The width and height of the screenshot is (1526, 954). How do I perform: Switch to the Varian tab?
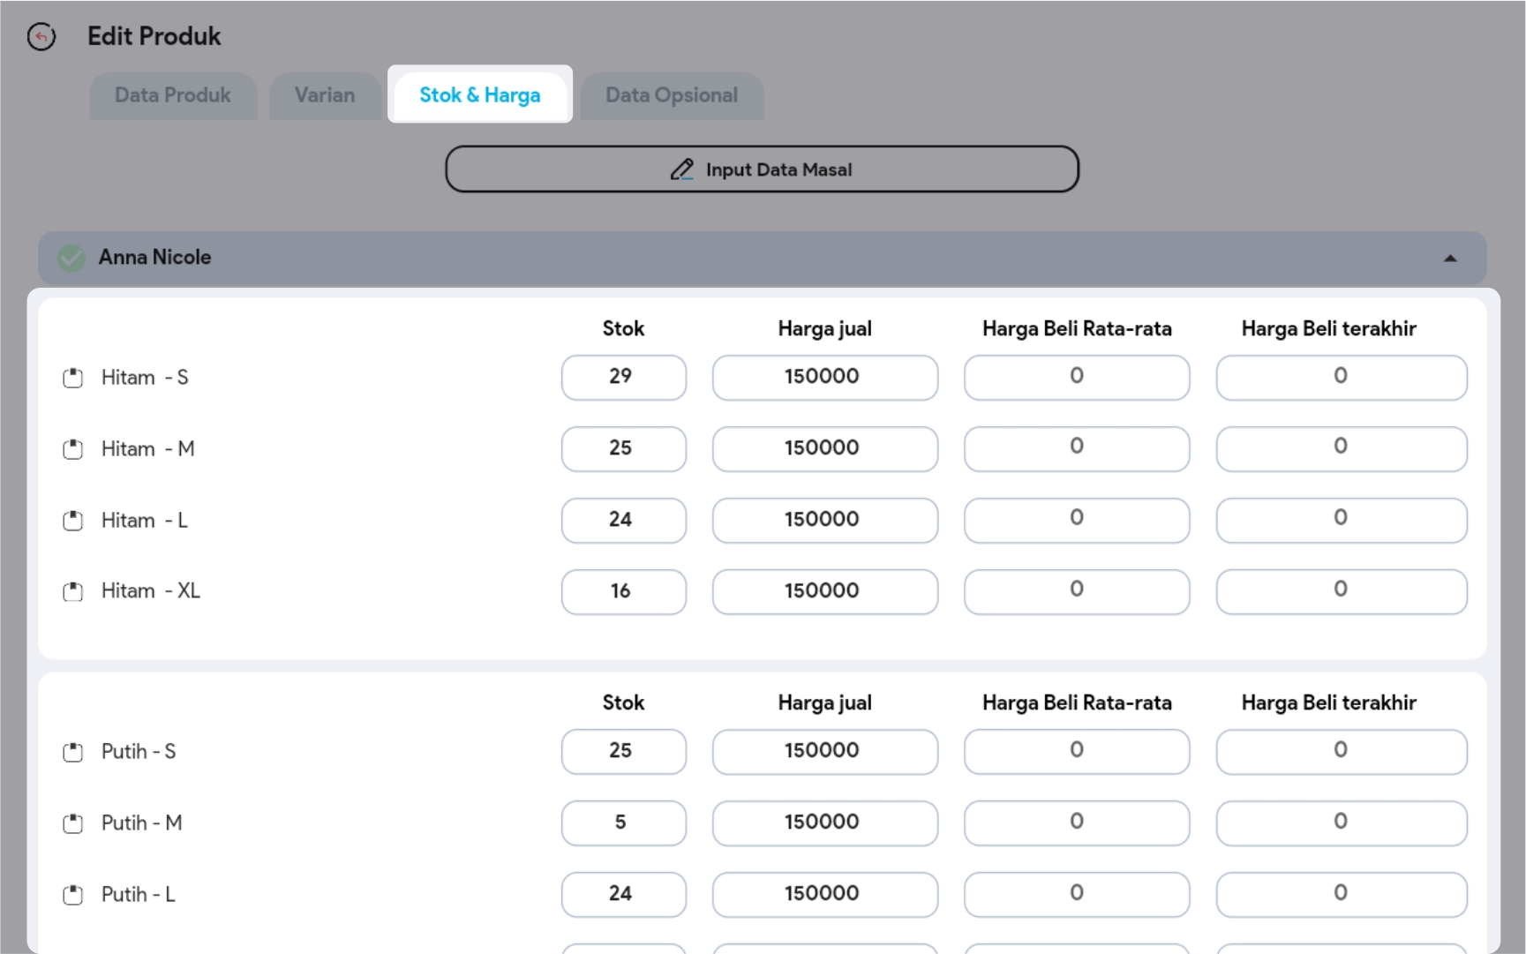(x=325, y=95)
